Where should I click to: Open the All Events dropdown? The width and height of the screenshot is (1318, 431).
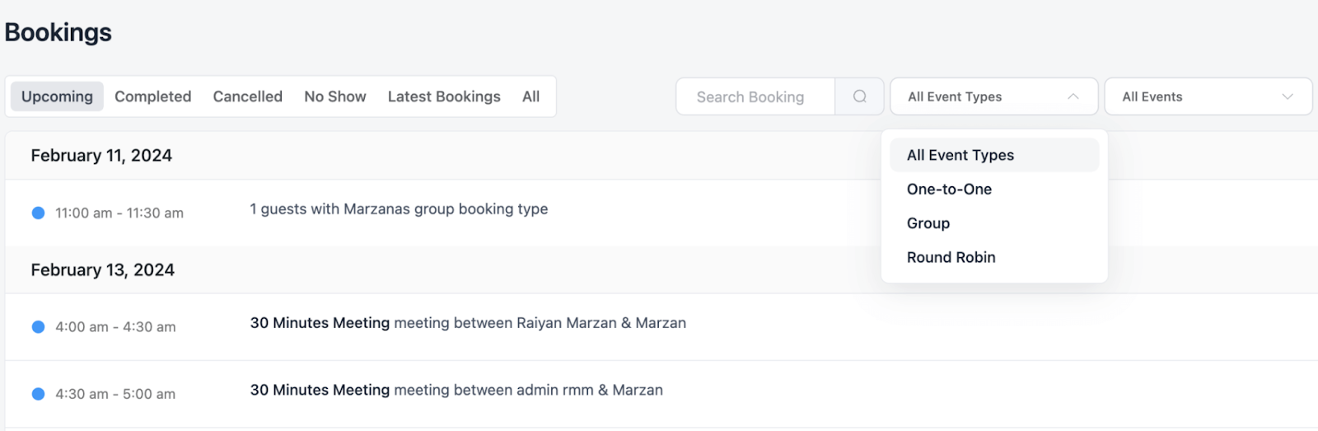click(1208, 96)
